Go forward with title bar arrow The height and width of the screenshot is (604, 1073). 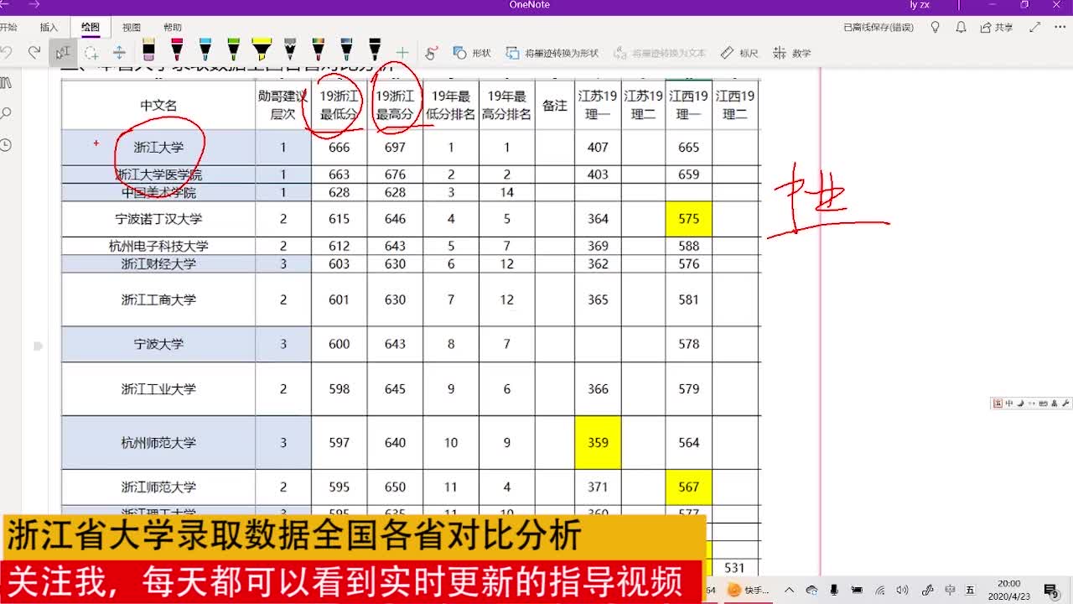[x=34, y=5]
